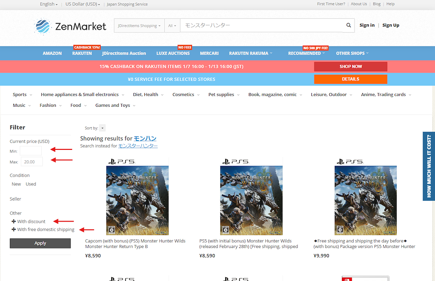Expand the Food category
The height and width of the screenshot is (281, 435).
tap(78, 105)
